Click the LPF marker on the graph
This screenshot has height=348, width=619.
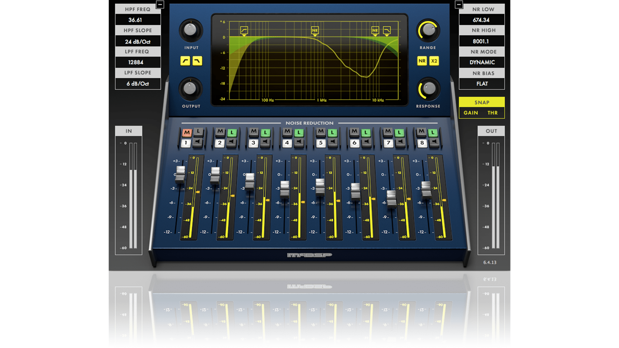pyautogui.click(x=387, y=30)
